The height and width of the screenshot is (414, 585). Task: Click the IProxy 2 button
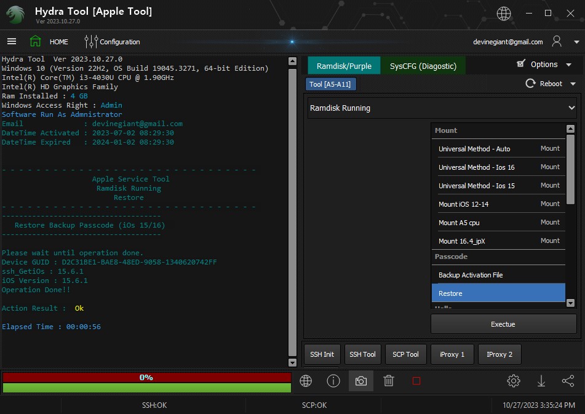[x=499, y=354]
